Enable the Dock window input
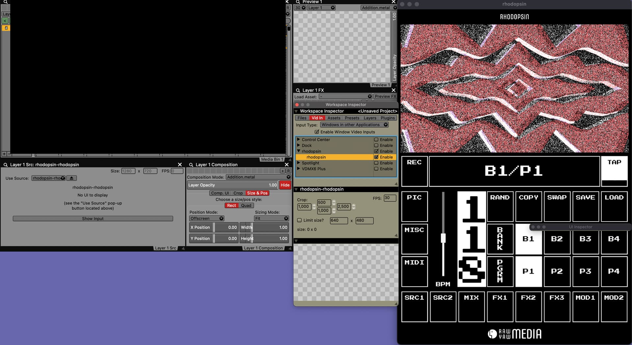The width and height of the screenshot is (632, 345). coord(376,146)
